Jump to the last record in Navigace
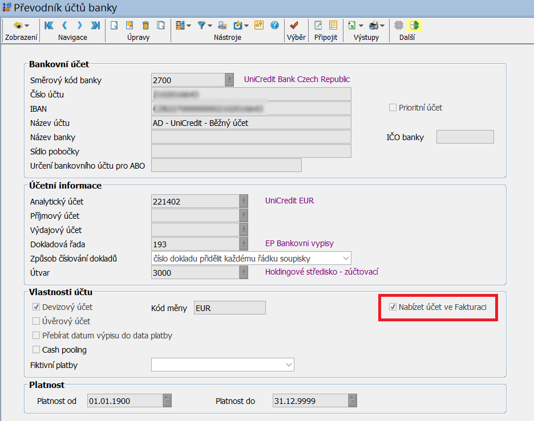Viewport: 534px width, 421px height. tap(95, 25)
